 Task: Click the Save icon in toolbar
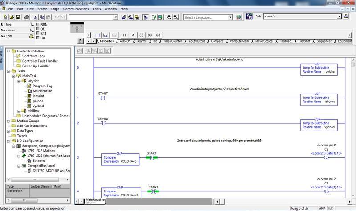(x=18, y=17)
